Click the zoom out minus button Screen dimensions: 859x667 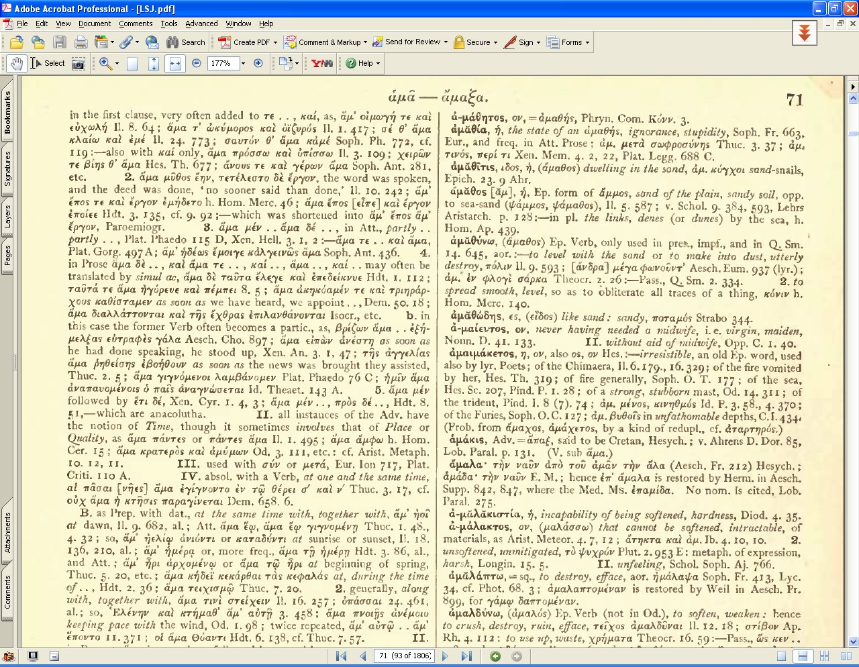click(197, 63)
